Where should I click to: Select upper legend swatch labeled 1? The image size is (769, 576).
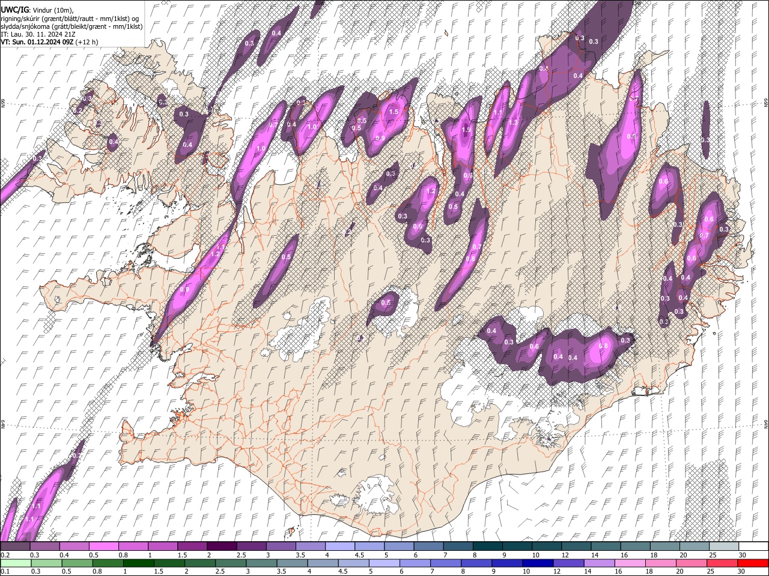(x=163, y=546)
